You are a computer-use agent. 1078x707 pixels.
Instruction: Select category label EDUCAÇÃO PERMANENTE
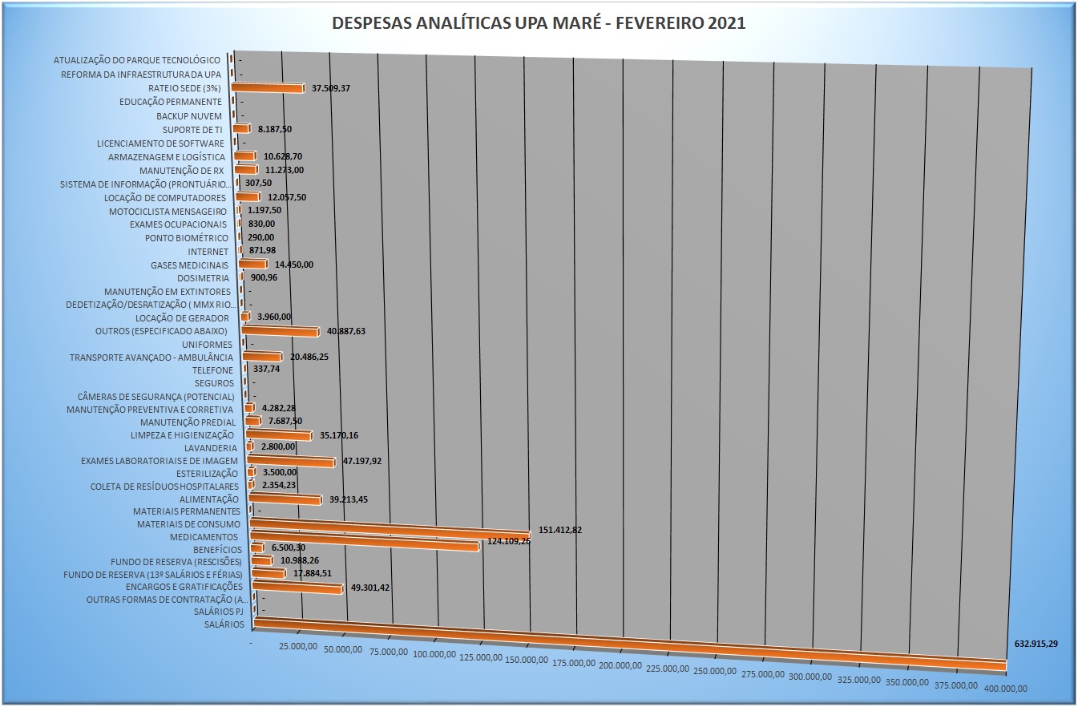170,102
